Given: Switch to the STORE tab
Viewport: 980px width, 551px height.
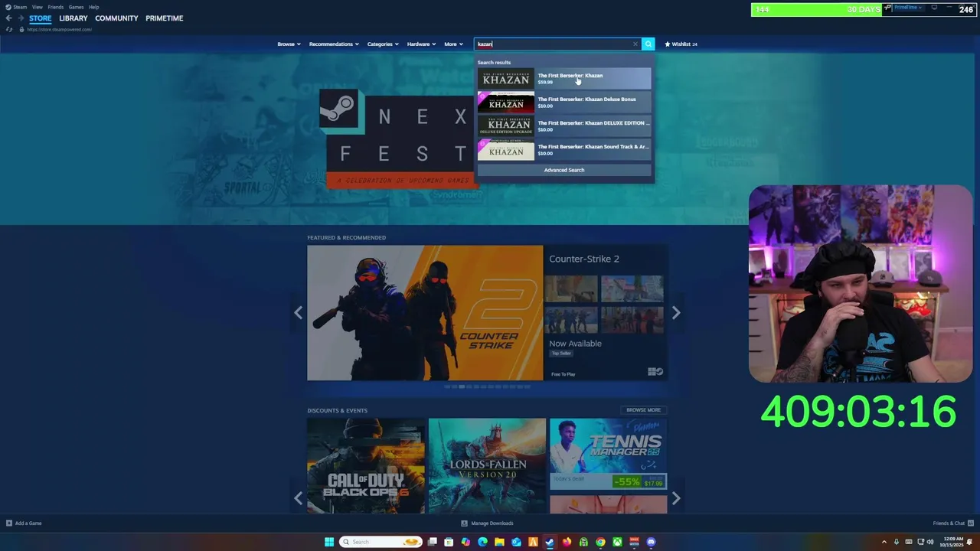Looking at the screenshot, I should coord(41,18).
